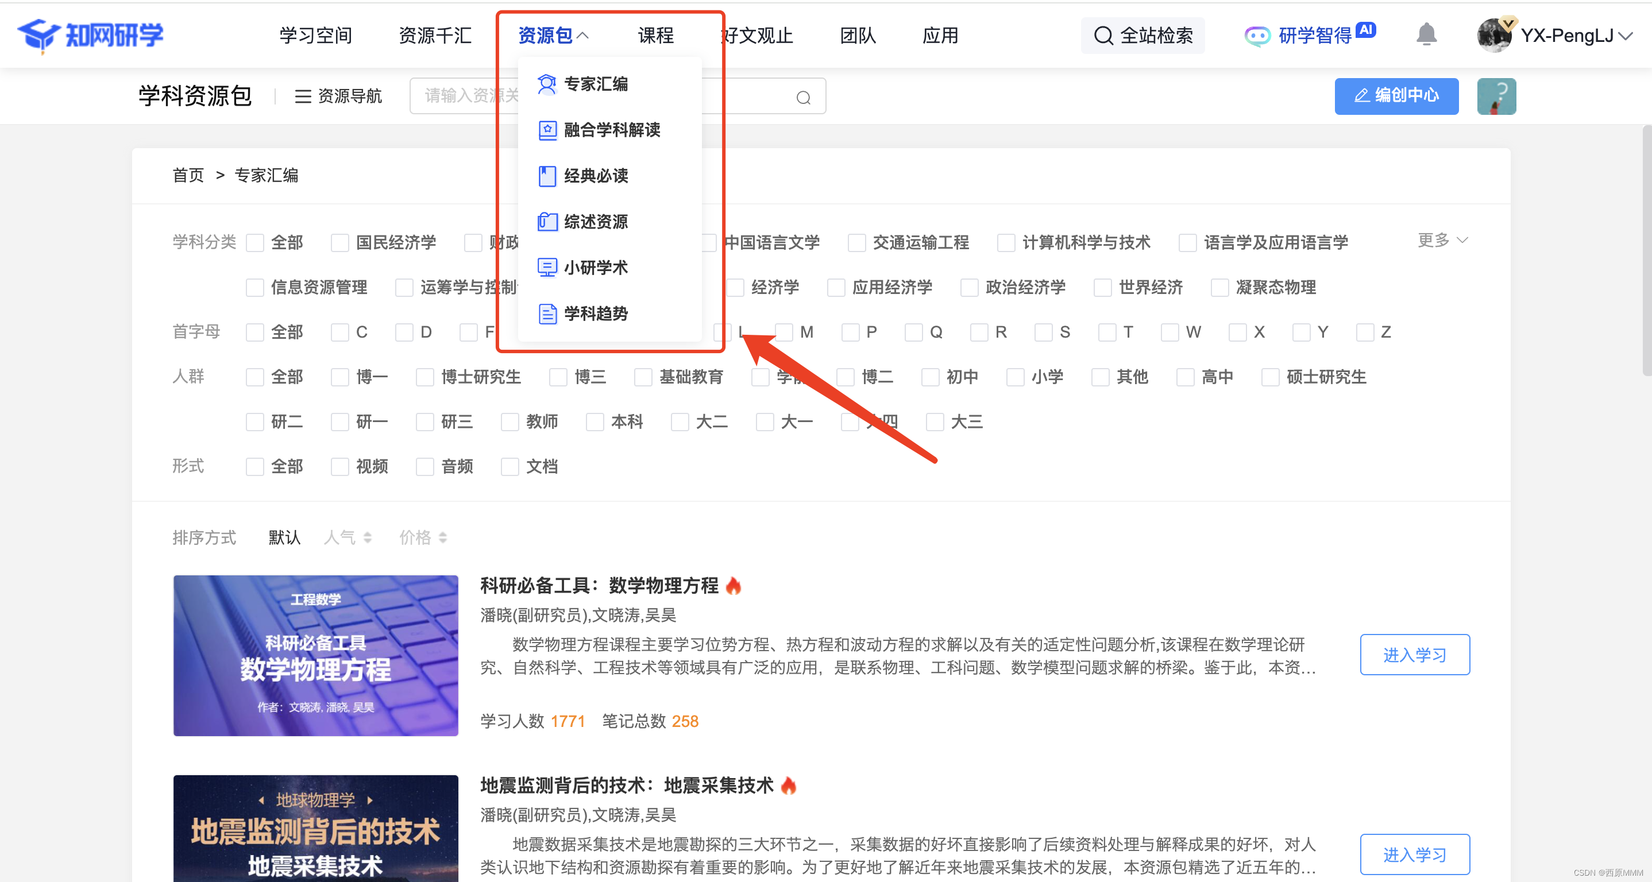Open the question-mark help icon
1652x882 pixels.
(x=1496, y=96)
